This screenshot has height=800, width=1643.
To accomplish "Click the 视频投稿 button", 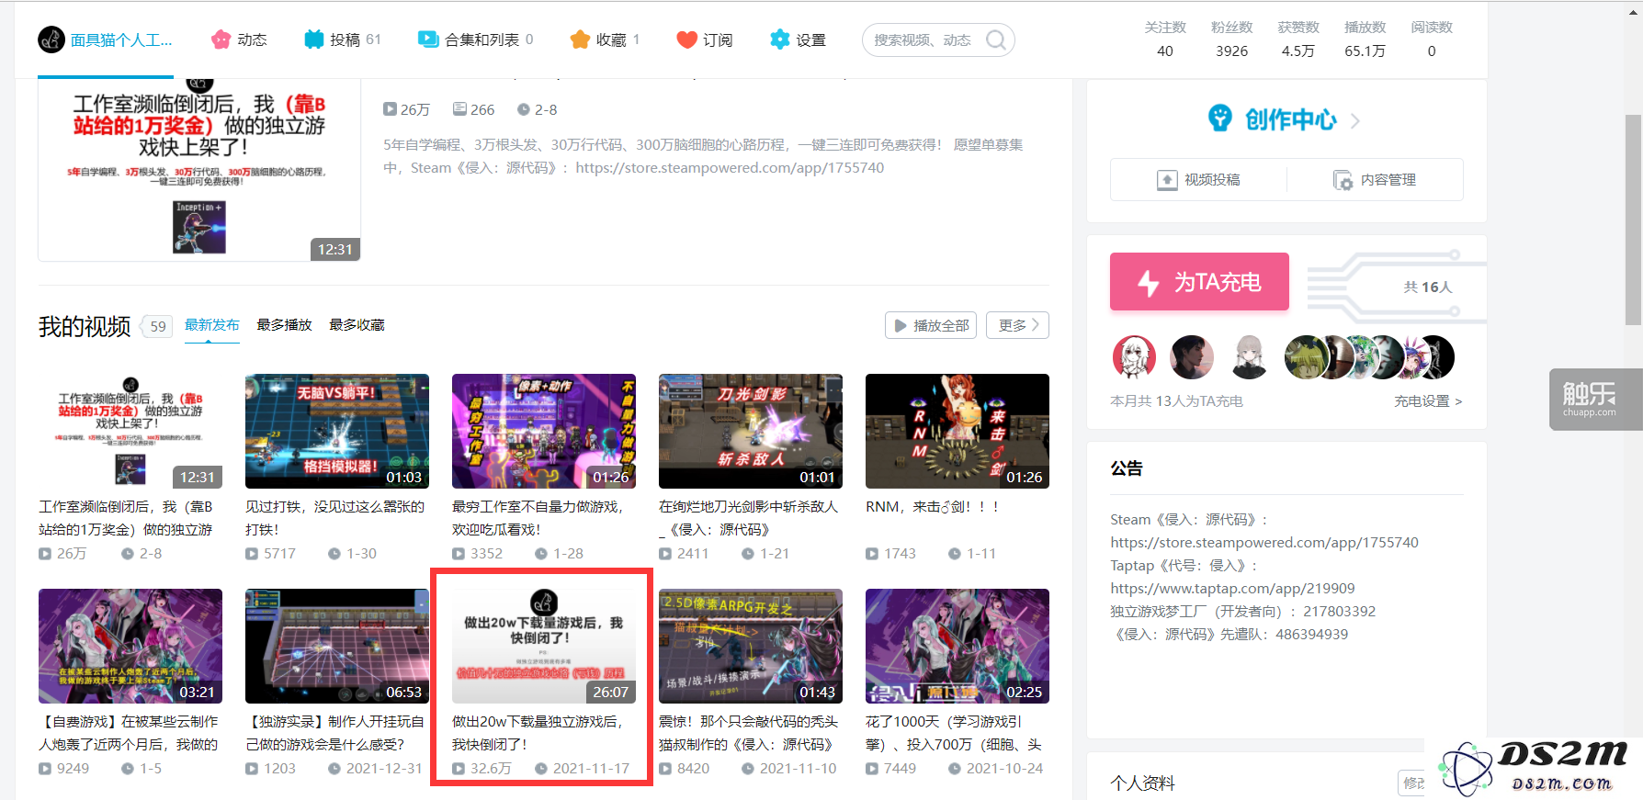I will 1198,179.
